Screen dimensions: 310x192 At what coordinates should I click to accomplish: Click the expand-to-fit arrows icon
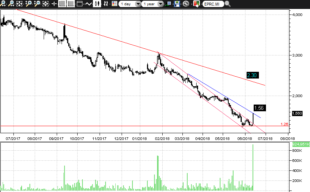[19, 3]
